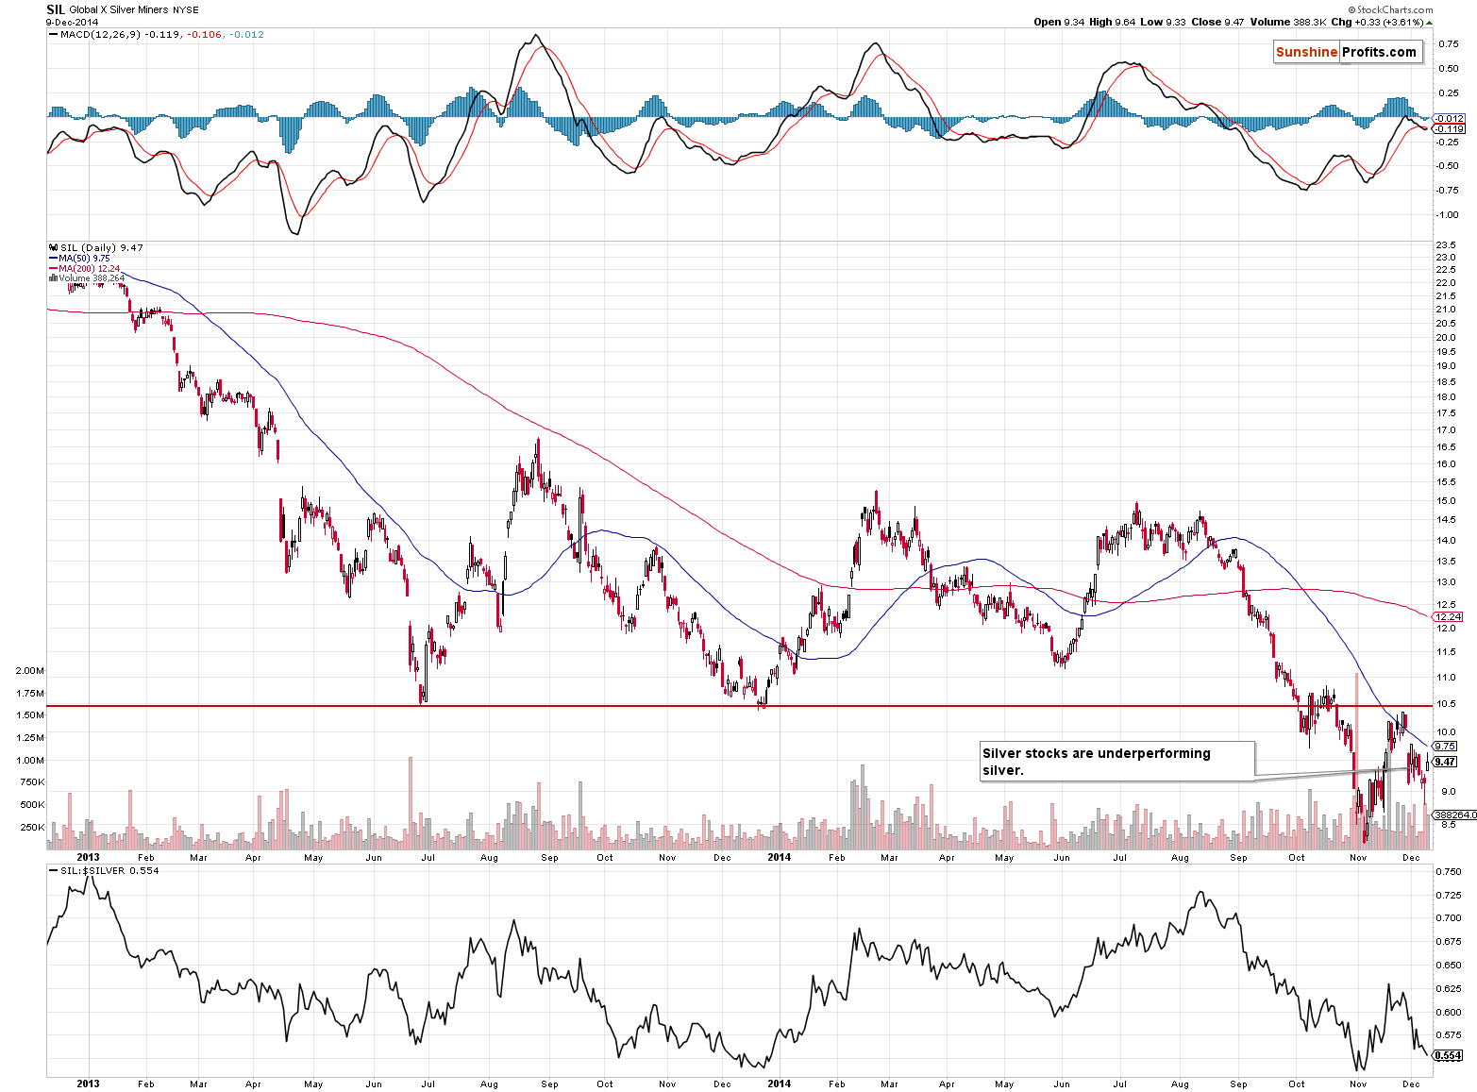Click the 12.24 red MA price tag
Image resolution: width=1477 pixels, height=1092 pixels.
pyautogui.click(x=1449, y=616)
